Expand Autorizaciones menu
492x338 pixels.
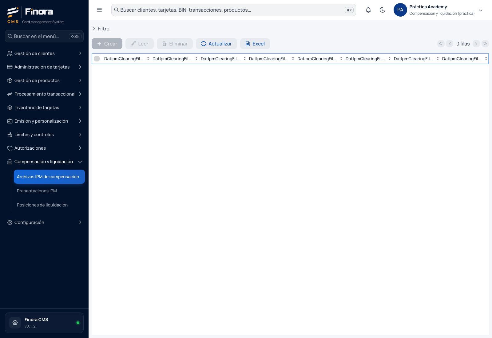44,148
